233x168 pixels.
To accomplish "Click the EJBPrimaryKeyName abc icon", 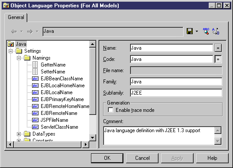I will (x=35, y=99).
